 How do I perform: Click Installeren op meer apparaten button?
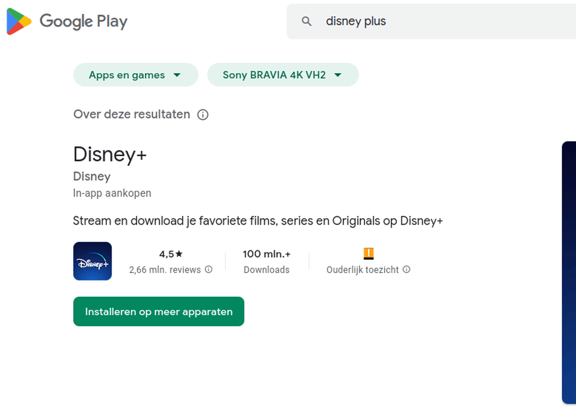pos(159,312)
